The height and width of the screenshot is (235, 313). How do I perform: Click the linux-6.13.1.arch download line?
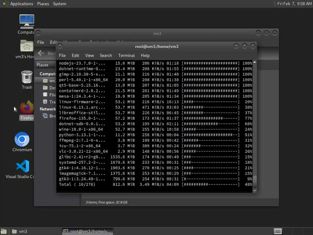(156, 107)
